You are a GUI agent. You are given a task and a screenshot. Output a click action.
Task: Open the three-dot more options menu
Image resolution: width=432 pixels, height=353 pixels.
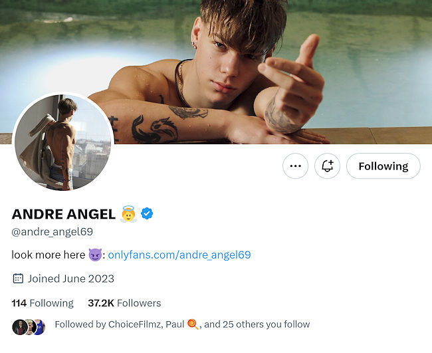[x=295, y=166]
